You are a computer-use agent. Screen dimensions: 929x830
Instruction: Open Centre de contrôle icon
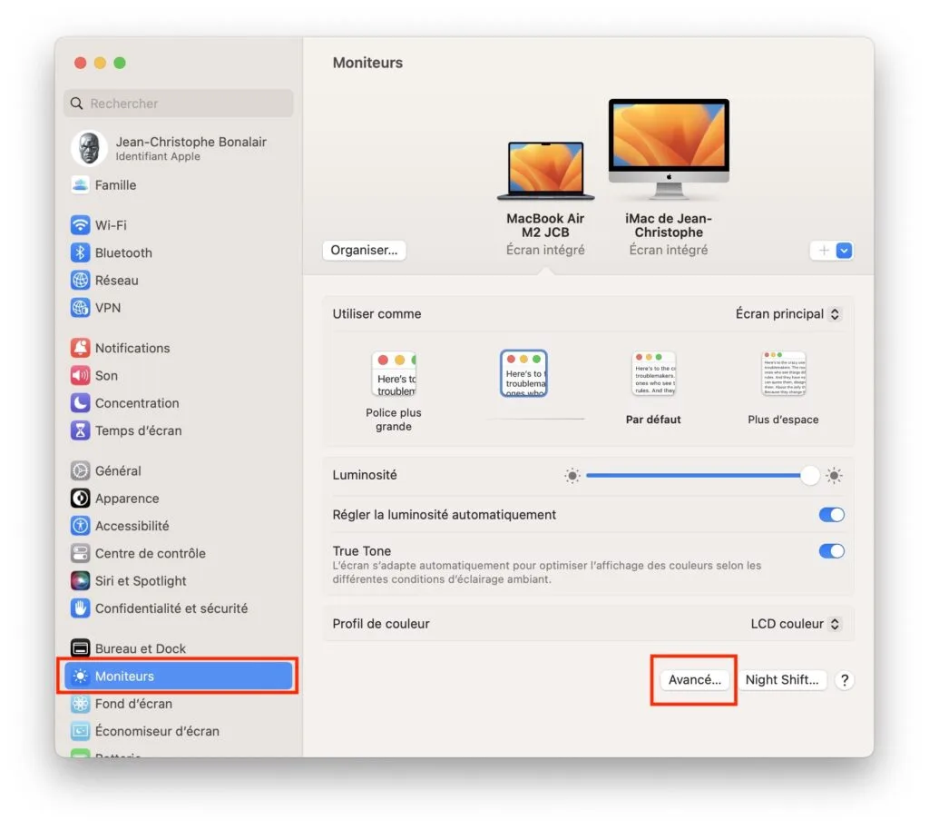pyautogui.click(x=80, y=553)
